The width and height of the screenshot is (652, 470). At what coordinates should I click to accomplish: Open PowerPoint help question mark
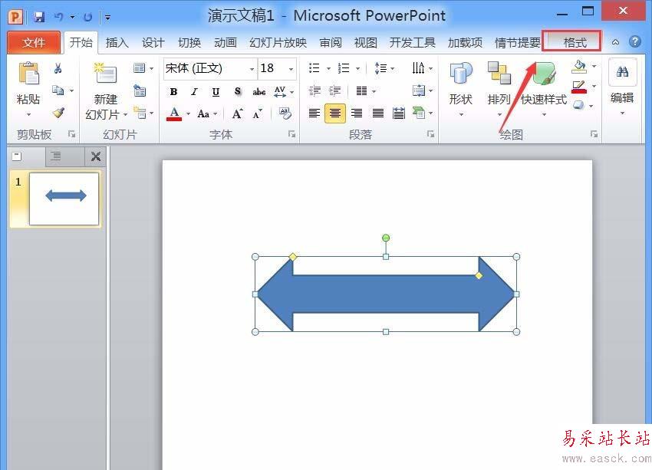pyautogui.click(x=634, y=41)
